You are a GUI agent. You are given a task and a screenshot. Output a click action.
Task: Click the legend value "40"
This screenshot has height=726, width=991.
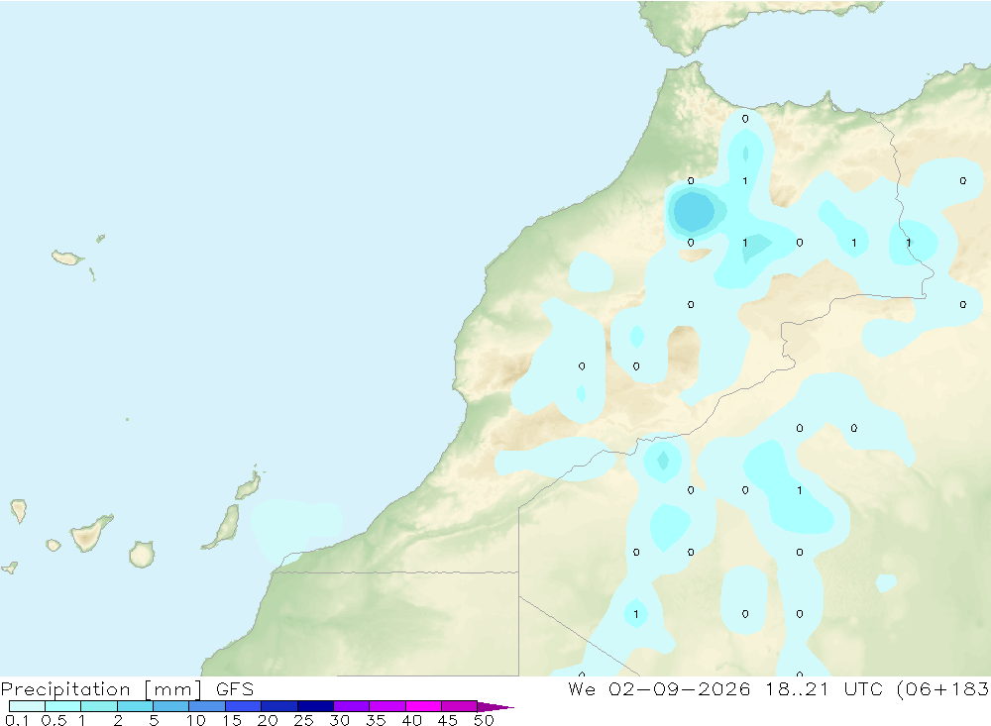click(412, 720)
